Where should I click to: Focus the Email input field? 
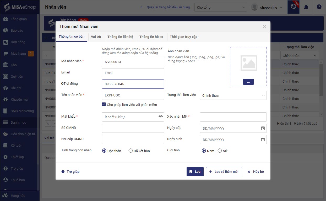133,73
